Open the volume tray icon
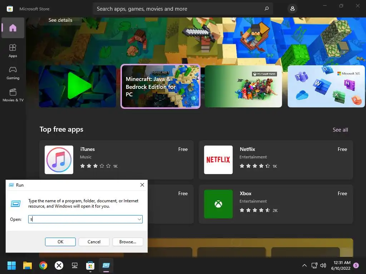366x274 pixels. (323, 265)
